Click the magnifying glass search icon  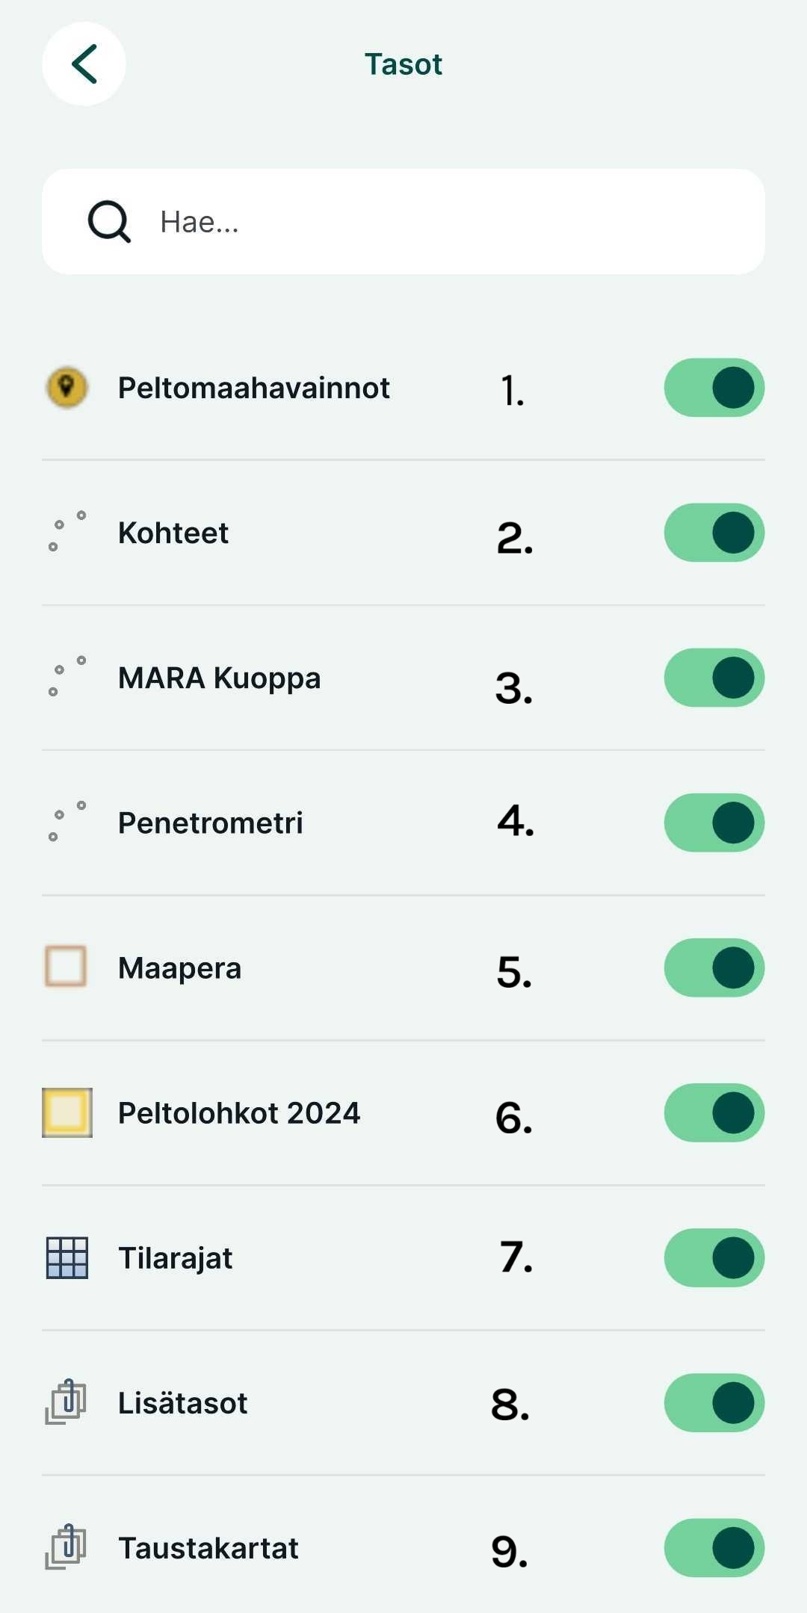coord(109,222)
